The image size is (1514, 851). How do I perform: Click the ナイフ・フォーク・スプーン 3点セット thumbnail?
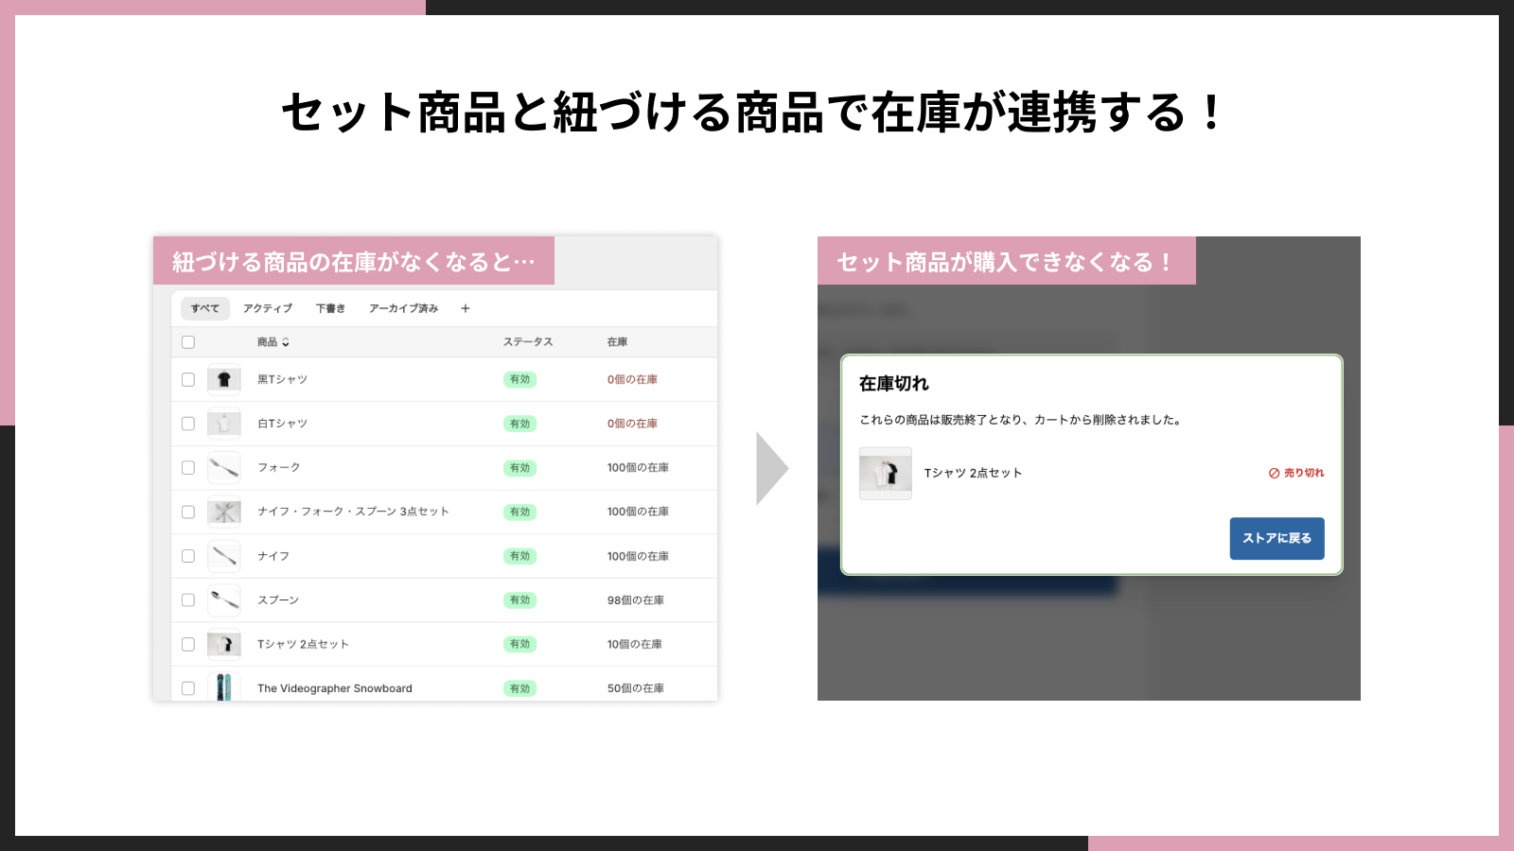click(224, 512)
